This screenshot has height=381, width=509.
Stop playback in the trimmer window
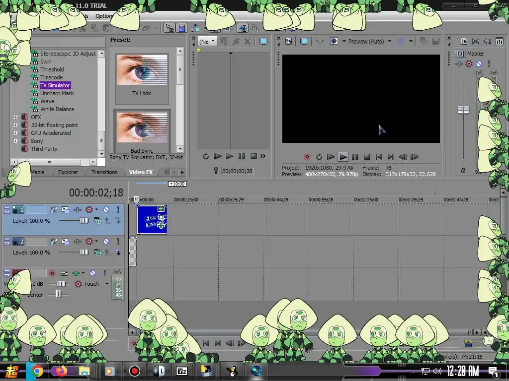click(x=254, y=156)
